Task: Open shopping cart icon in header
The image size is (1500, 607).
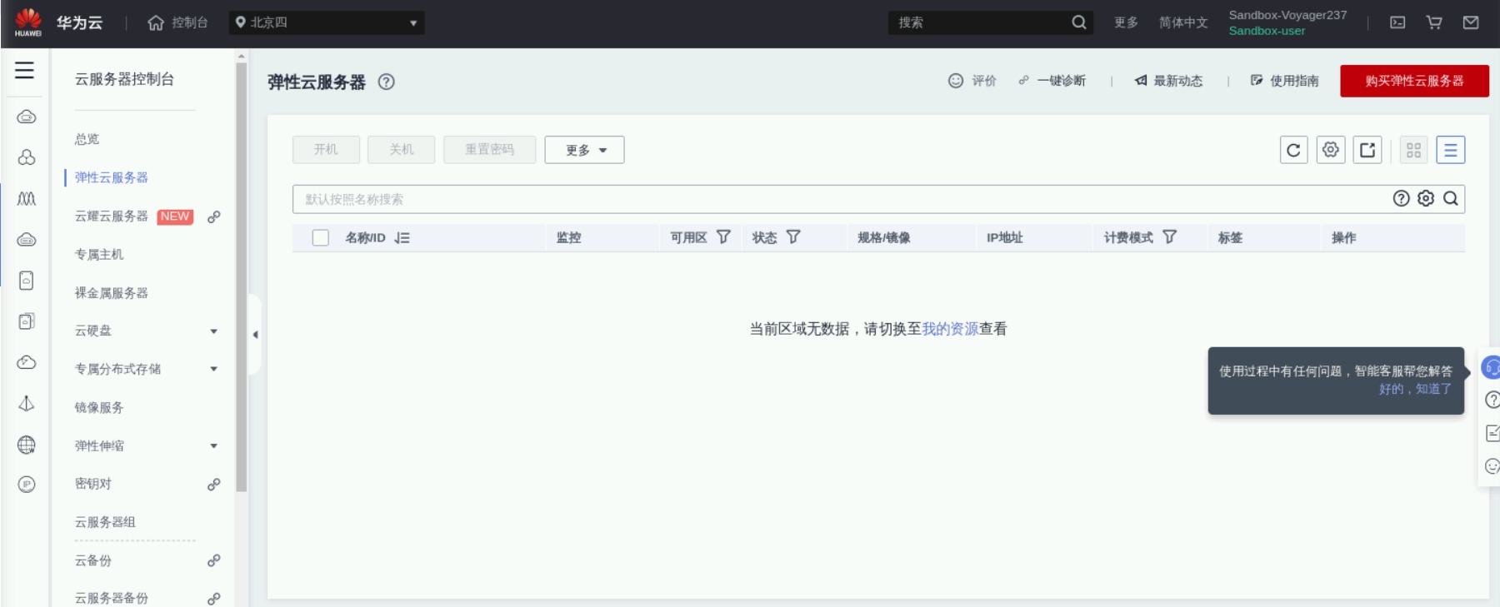Action: coord(1434,22)
